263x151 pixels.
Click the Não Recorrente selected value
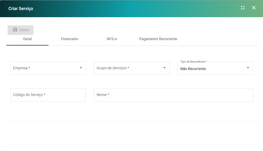193,69
